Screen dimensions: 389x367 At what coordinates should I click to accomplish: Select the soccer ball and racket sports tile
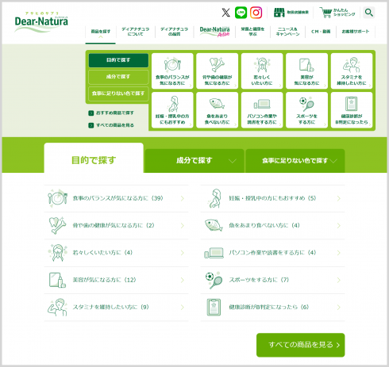click(306, 110)
